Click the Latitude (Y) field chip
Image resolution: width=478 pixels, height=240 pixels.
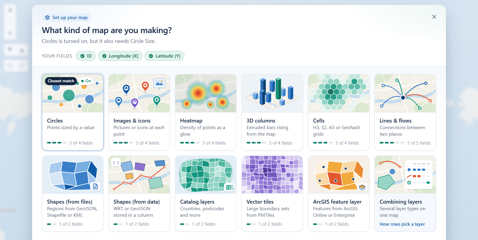(165, 56)
